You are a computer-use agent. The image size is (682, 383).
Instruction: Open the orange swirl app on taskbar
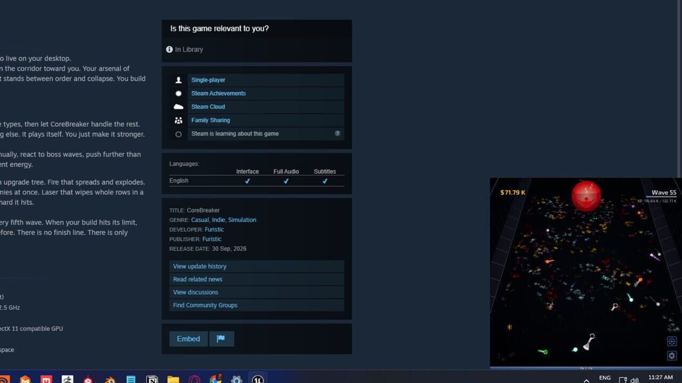(4, 380)
